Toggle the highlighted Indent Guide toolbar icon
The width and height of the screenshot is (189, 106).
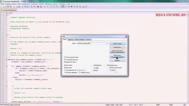coord(63,7)
